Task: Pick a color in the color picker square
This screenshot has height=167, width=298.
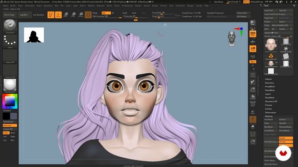Action: point(10,101)
